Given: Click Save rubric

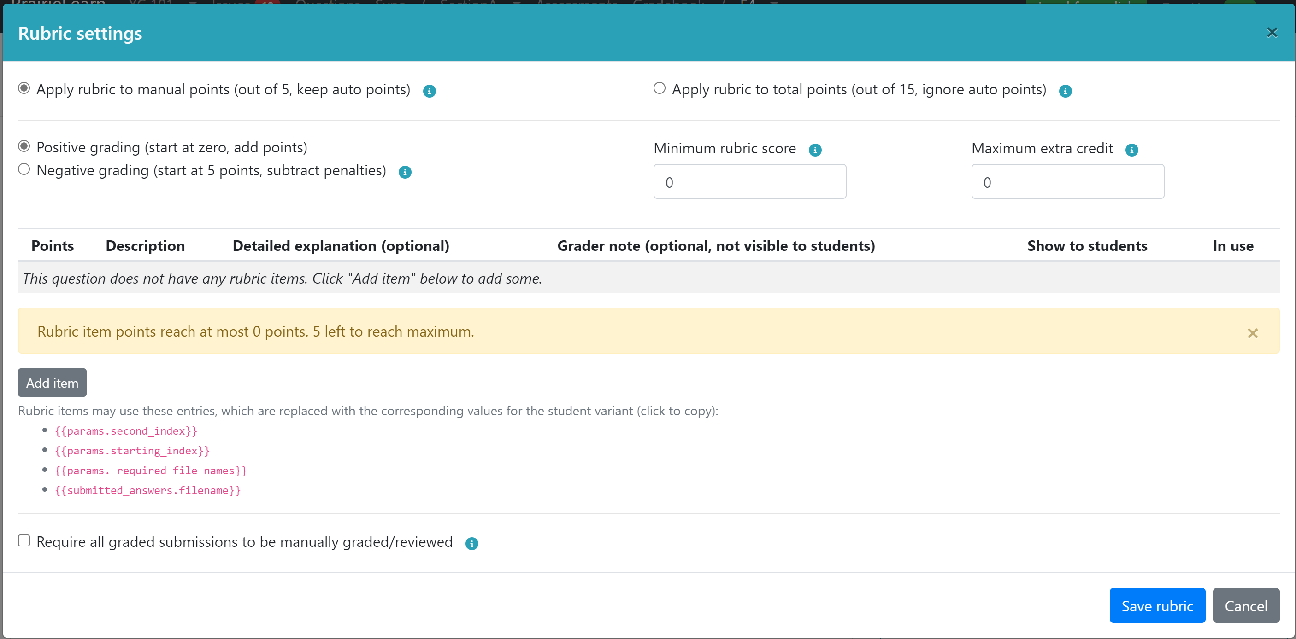Looking at the screenshot, I should [x=1157, y=606].
